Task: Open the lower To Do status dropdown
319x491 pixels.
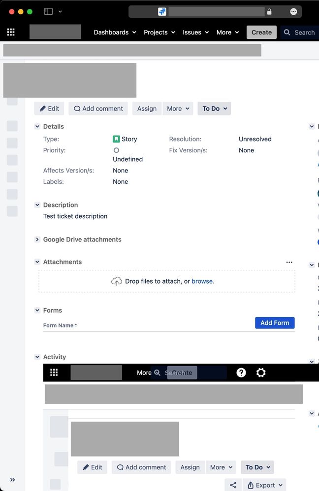Action: coord(257,467)
